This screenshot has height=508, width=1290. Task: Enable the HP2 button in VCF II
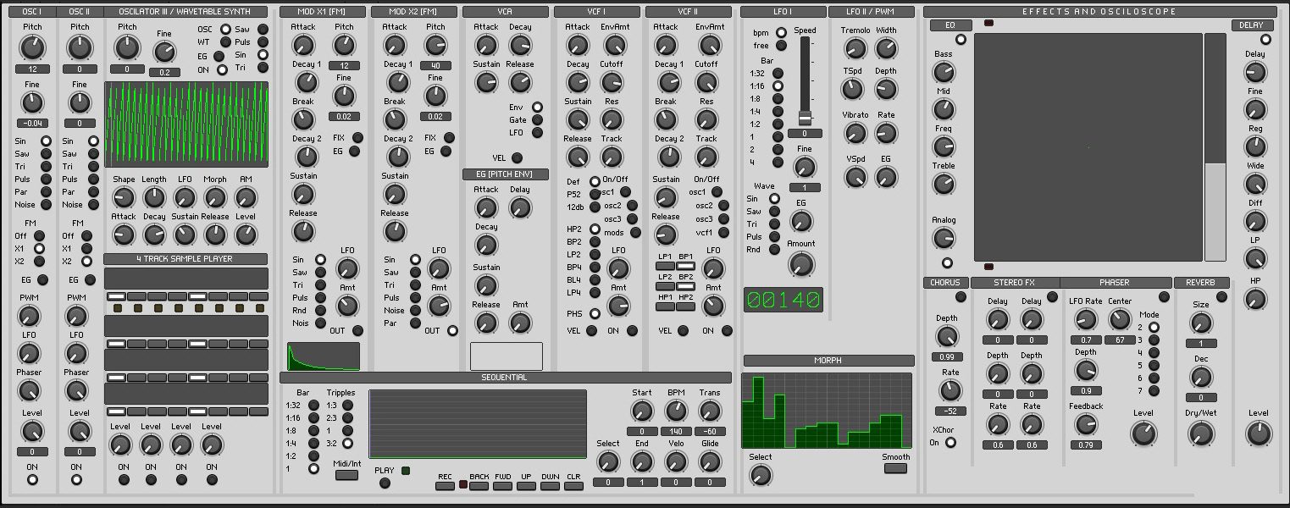pyautogui.click(x=686, y=306)
